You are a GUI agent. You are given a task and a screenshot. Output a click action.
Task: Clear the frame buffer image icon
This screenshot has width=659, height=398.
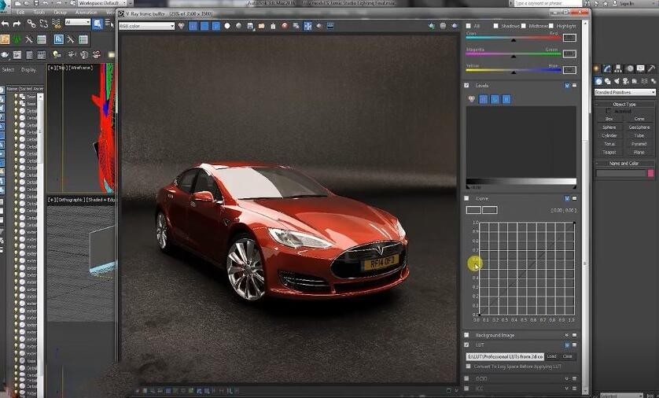pos(273,26)
